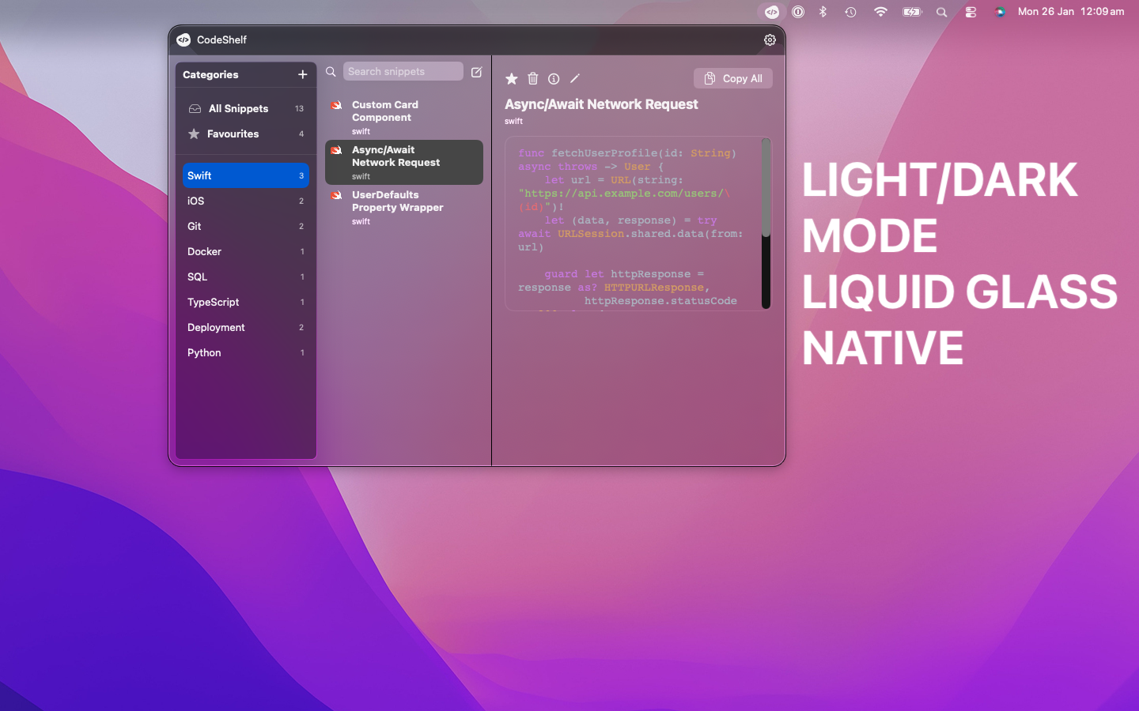Click the search magnifier icon

point(330,71)
